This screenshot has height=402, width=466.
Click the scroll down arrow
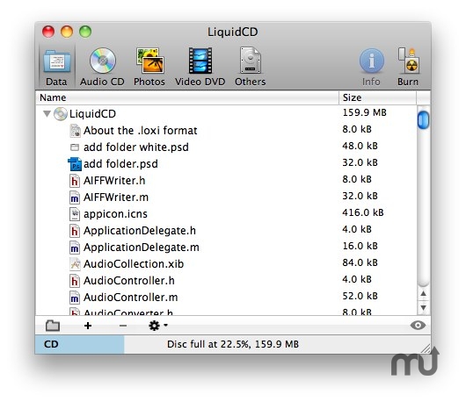tap(423, 308)
